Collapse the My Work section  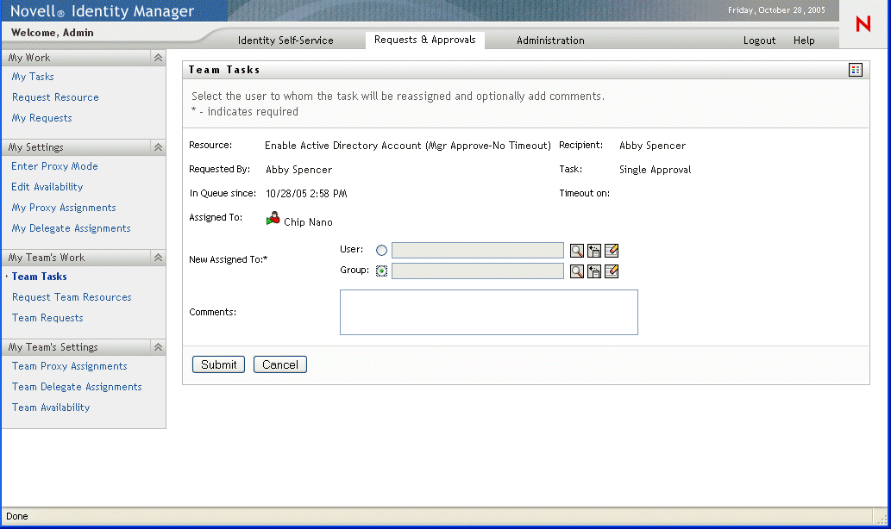click(x=158, y=58)
